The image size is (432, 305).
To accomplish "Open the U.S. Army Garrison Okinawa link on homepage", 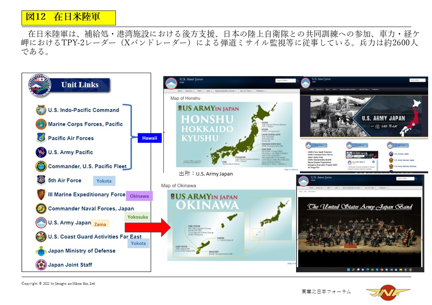I will (405, 166).
